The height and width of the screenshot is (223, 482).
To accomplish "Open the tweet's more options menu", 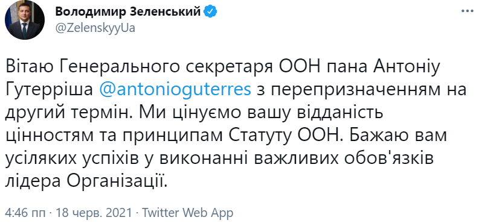I will click(468, 11).
